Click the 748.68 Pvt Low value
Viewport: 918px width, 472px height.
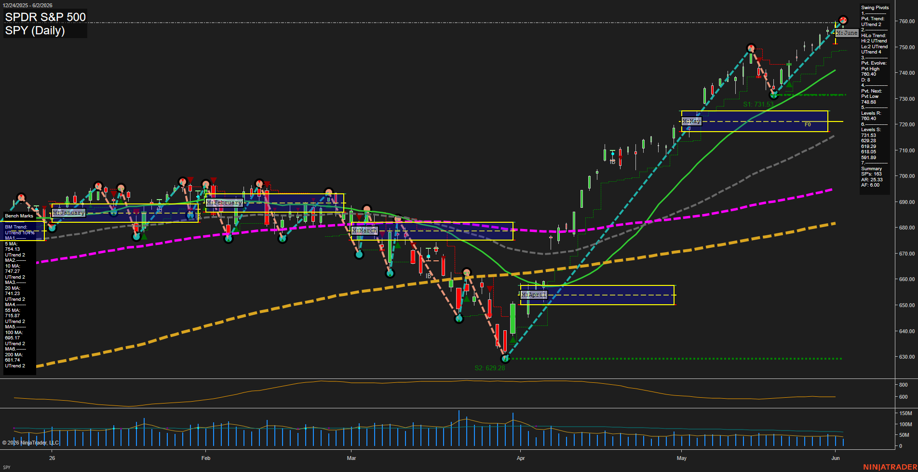[x=868, y=102]
